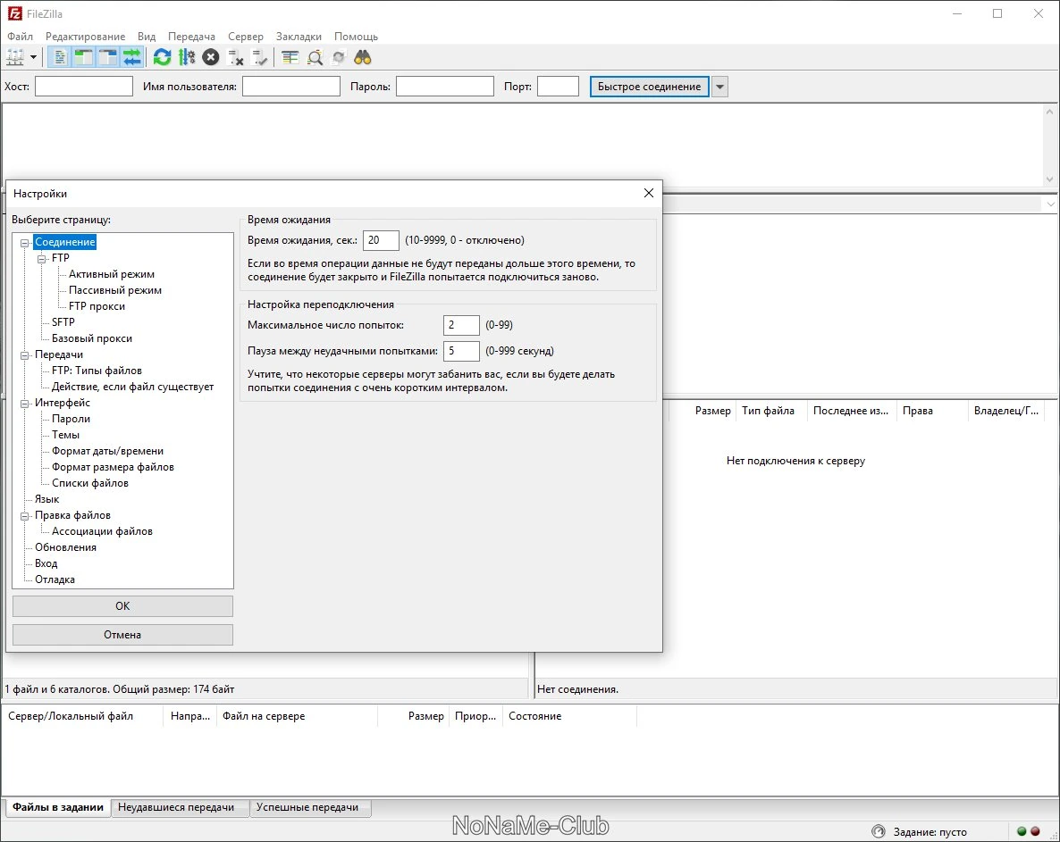Select Ассоциации файлов settings page
Viewport: 1060px width, 842px height.
point(102,531)
